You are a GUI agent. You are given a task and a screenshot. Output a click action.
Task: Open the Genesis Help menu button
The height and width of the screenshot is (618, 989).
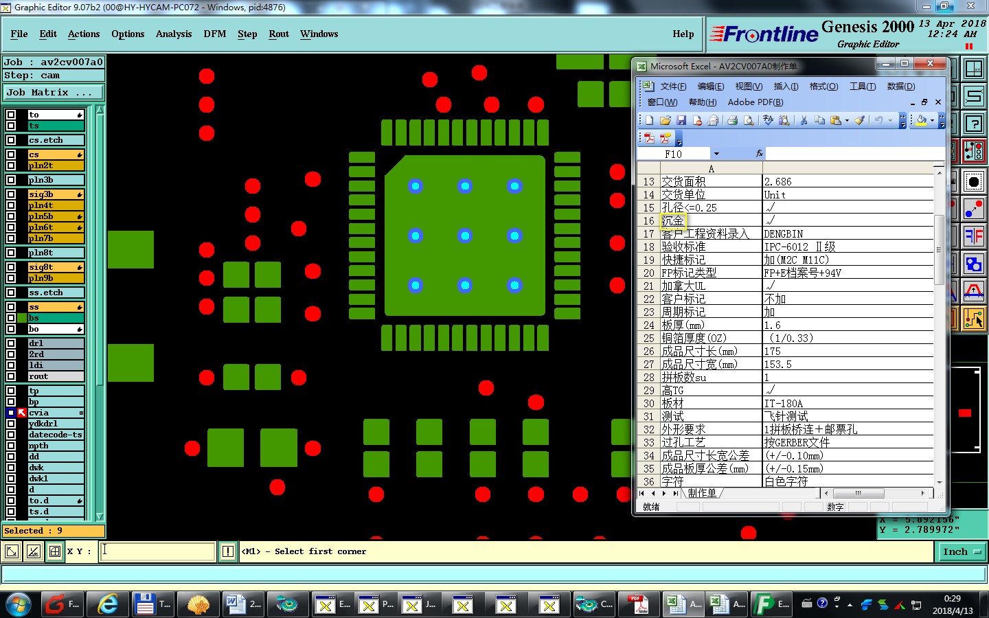[683, 34]
